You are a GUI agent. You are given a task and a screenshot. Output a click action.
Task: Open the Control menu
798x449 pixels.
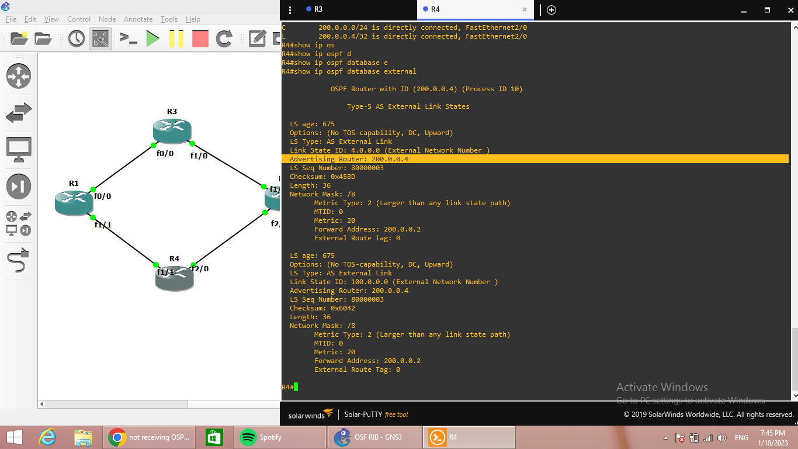tap(78, 19)
